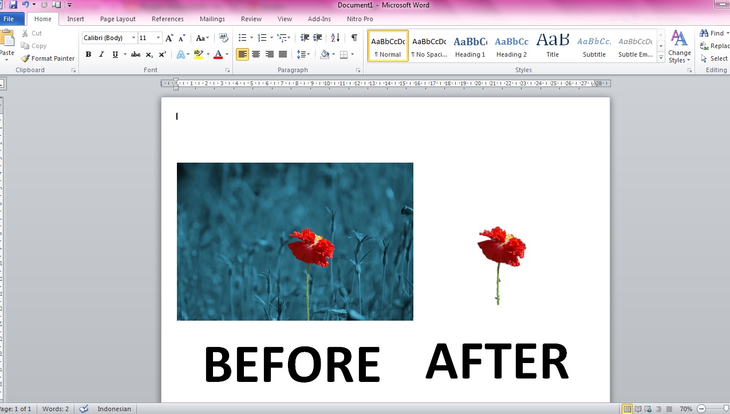Apply red font color

(218, 54)
